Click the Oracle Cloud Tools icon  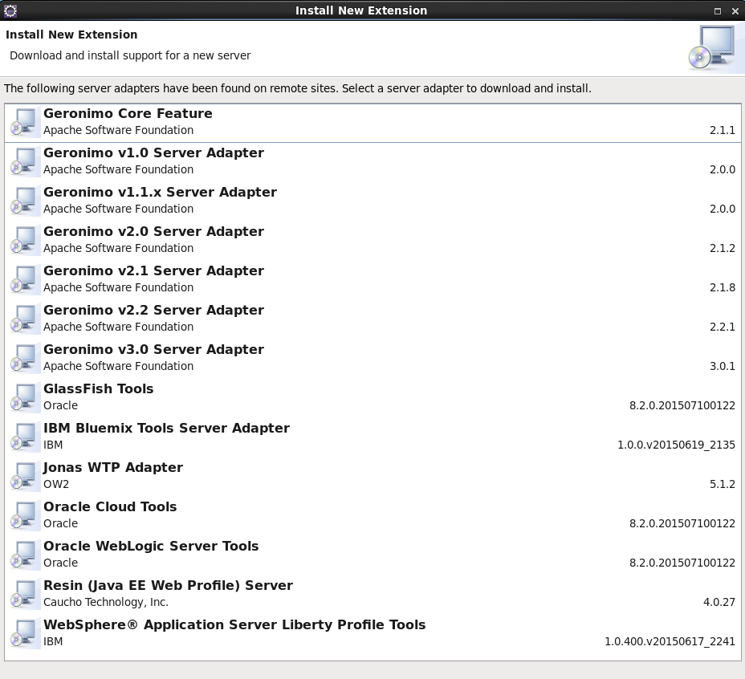pos(24,516)
